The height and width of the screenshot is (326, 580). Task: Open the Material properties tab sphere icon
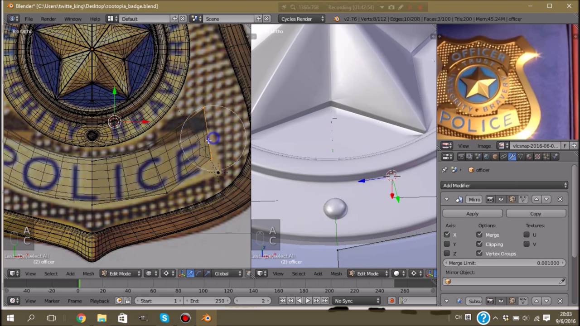529,157
